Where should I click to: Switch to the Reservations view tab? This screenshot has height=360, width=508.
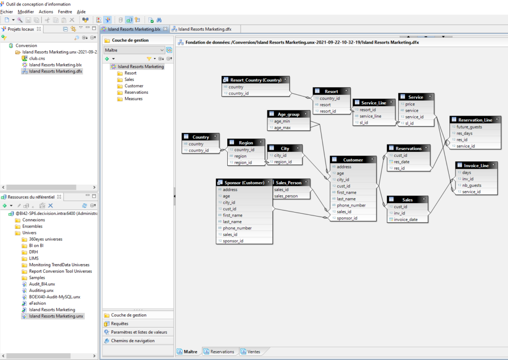[x=219, y=352]
